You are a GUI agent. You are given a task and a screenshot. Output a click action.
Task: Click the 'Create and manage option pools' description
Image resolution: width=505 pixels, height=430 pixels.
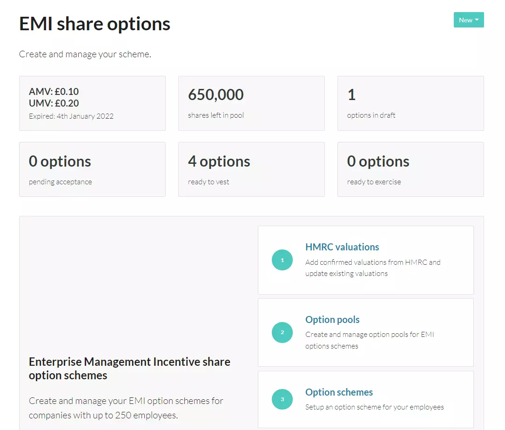coord(370,340)
